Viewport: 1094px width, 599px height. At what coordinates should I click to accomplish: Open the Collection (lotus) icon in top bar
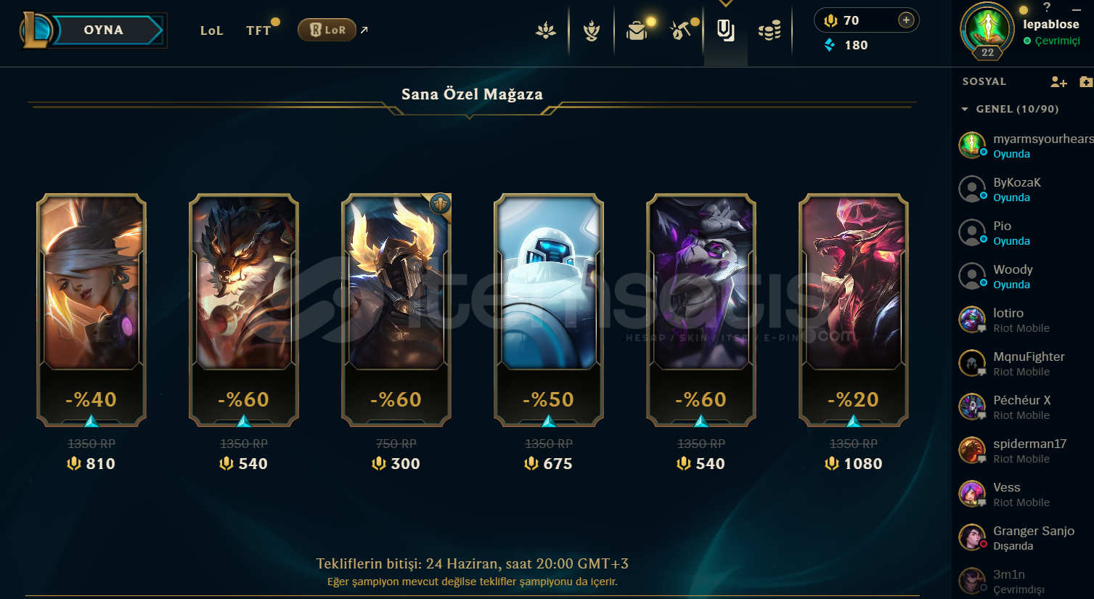tap(546, 30)
